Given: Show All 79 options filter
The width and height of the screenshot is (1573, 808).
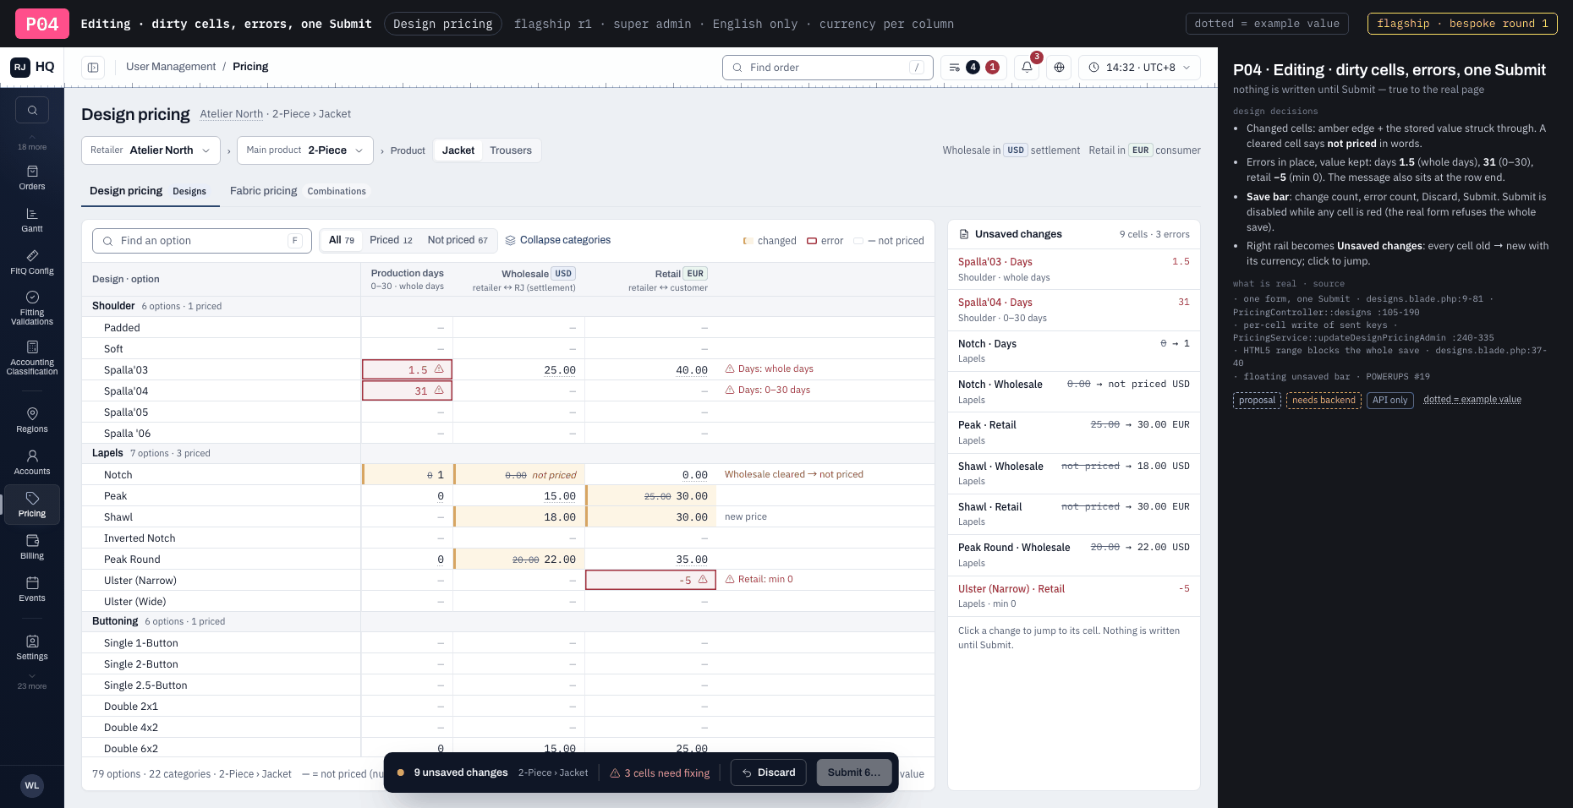Looking at the screenshot, I should [x=342, y=240].
